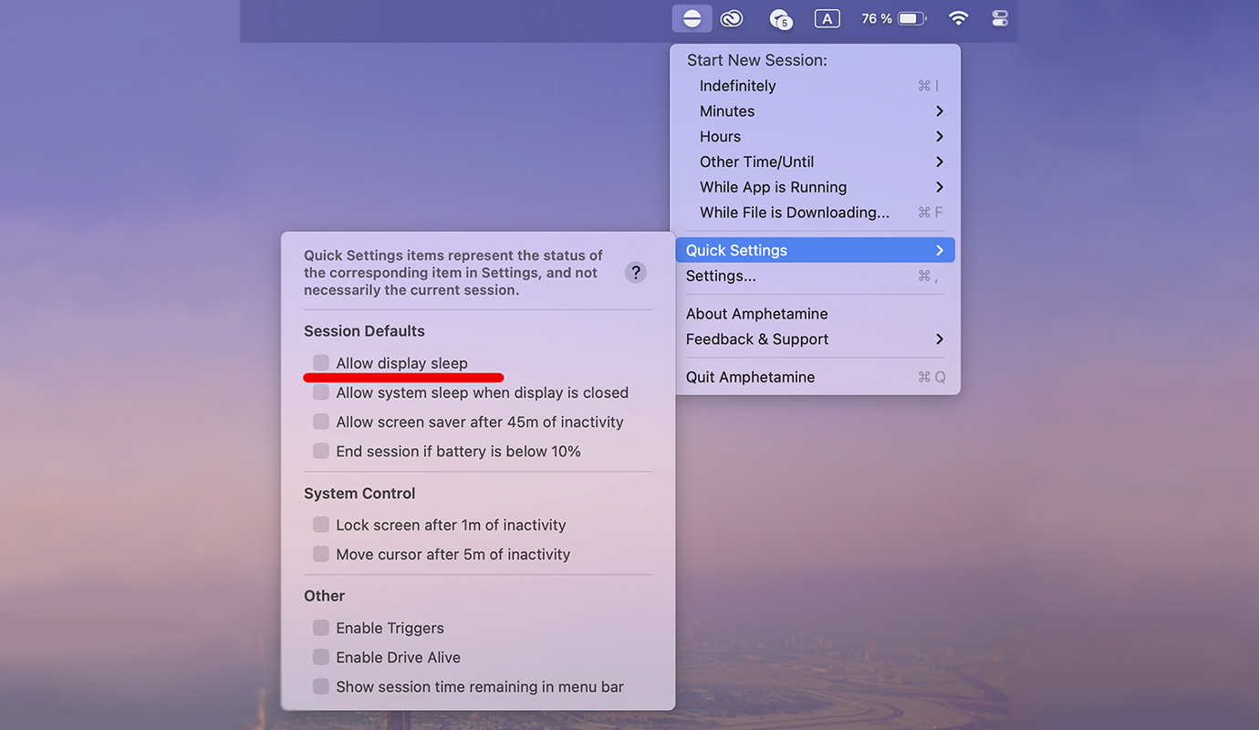Click the battery status icon
Image resolution: width=1259 pixels, height=730 pixels.
[x=911, y=18]
